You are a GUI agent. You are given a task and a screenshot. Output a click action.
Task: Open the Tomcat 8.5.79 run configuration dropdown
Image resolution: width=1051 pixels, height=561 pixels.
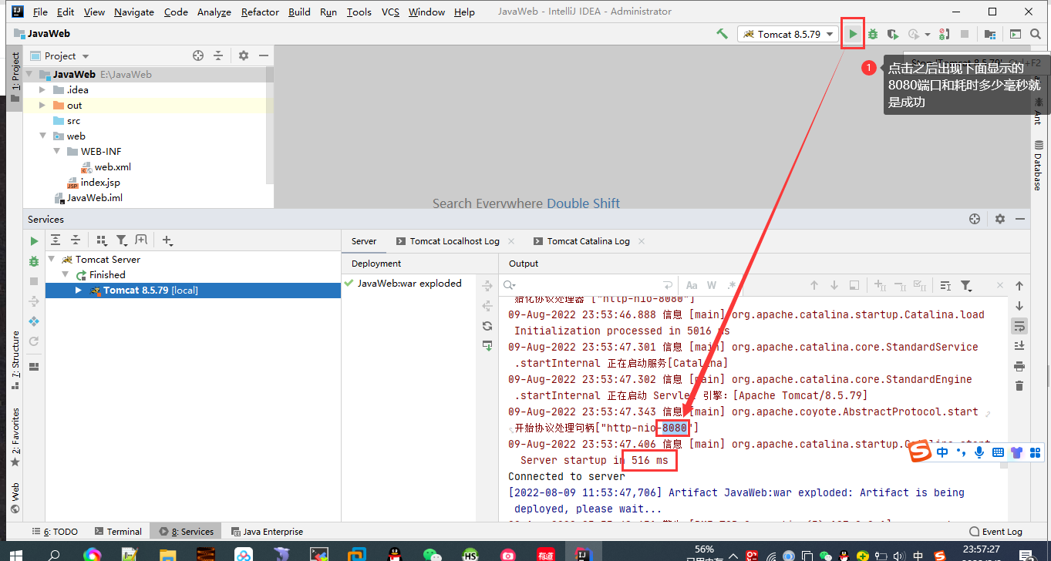coord(788,34)
